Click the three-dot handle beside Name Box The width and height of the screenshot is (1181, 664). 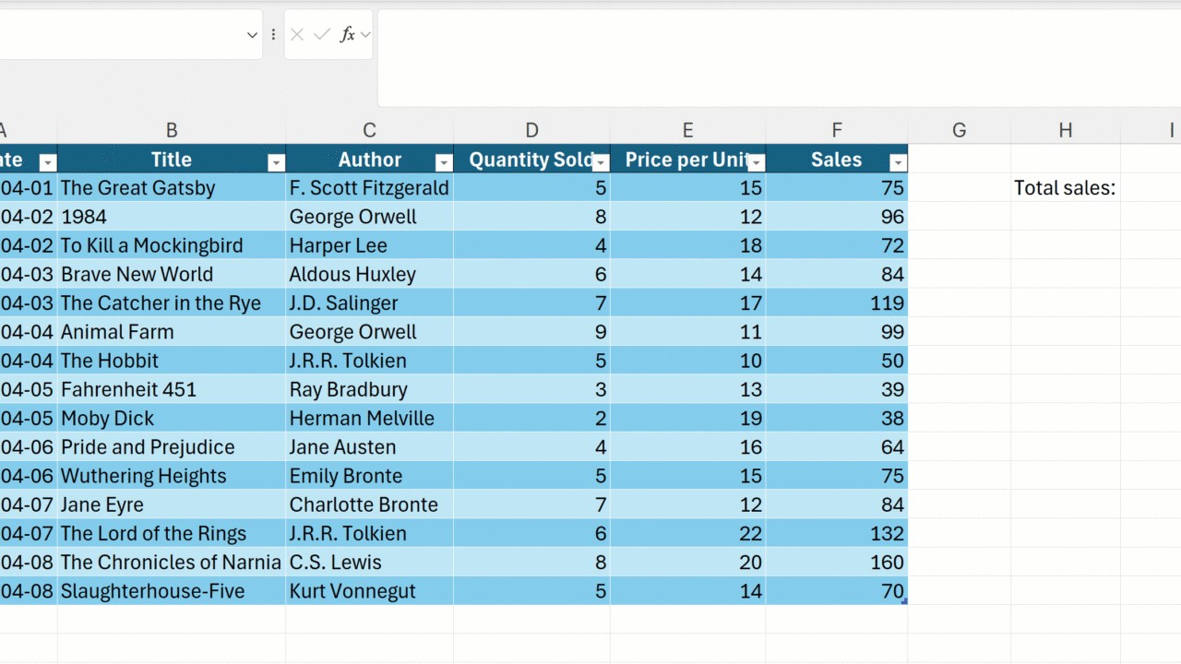pos(273,35)
